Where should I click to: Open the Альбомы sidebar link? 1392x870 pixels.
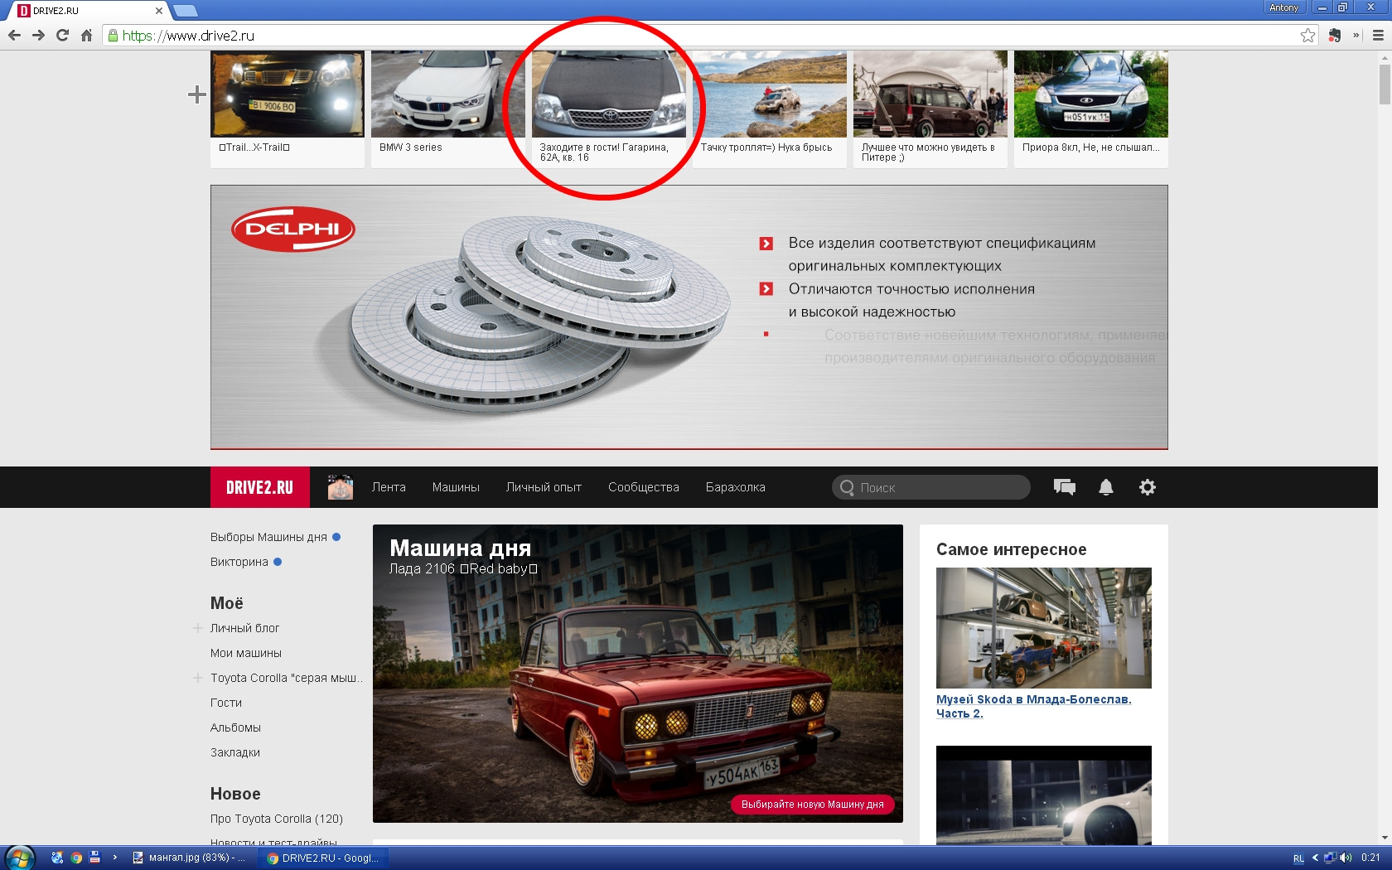click(x=235, y=727)
